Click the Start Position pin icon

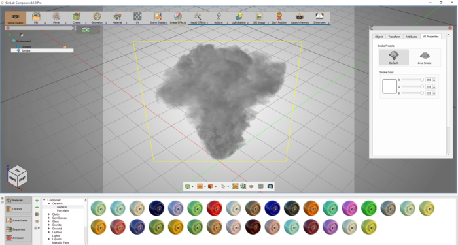click(279, 16)
